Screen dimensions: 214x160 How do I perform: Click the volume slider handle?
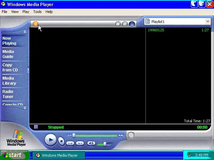(105, 144)
